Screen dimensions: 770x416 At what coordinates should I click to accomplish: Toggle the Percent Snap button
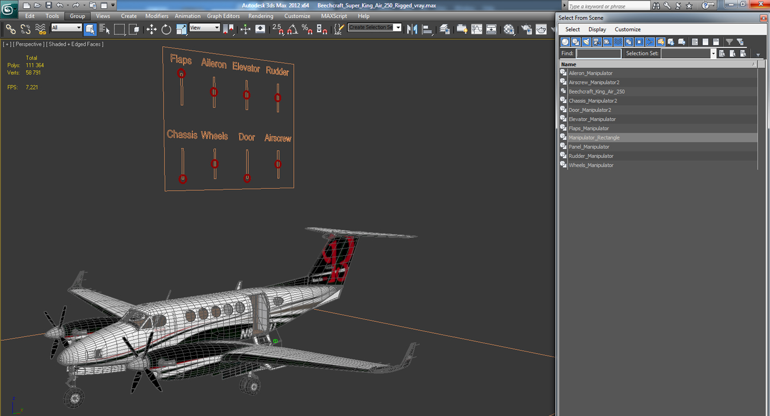(x=307, y=29)
